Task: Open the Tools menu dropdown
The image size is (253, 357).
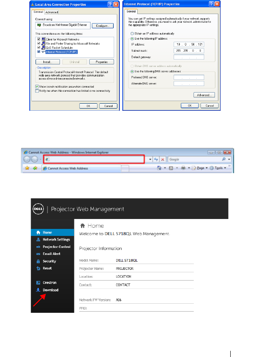Action: pos(218,168)
